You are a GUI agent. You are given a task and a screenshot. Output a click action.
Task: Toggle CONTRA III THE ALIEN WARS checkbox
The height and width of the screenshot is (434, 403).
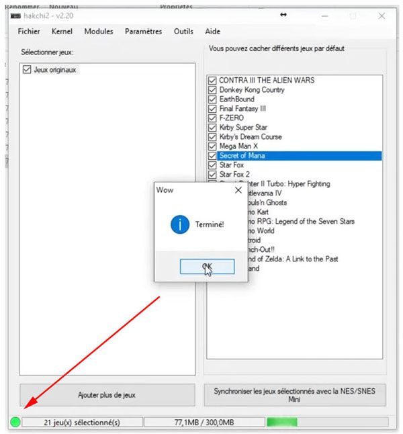(213, 81)
